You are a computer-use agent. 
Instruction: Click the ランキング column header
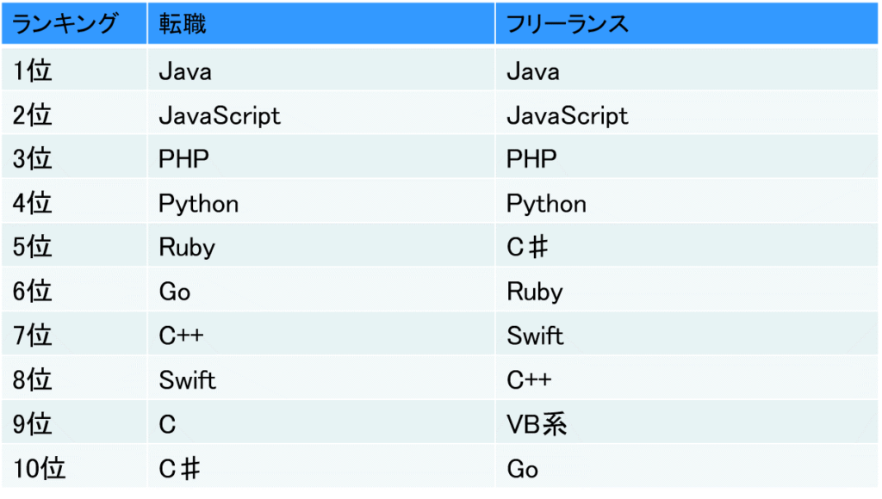pyautogui.click(x=65, y=24)
